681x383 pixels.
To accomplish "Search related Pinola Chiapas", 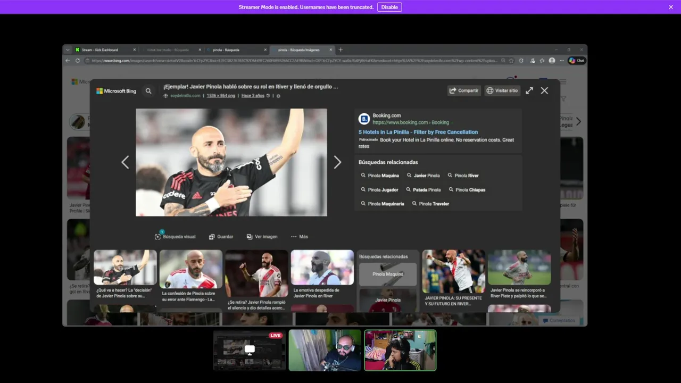I will click(x=467, y=190).
